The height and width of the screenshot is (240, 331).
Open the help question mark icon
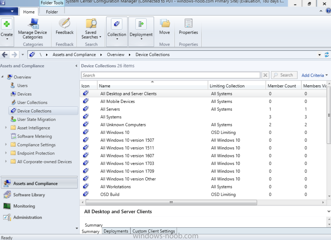[328, 11]
